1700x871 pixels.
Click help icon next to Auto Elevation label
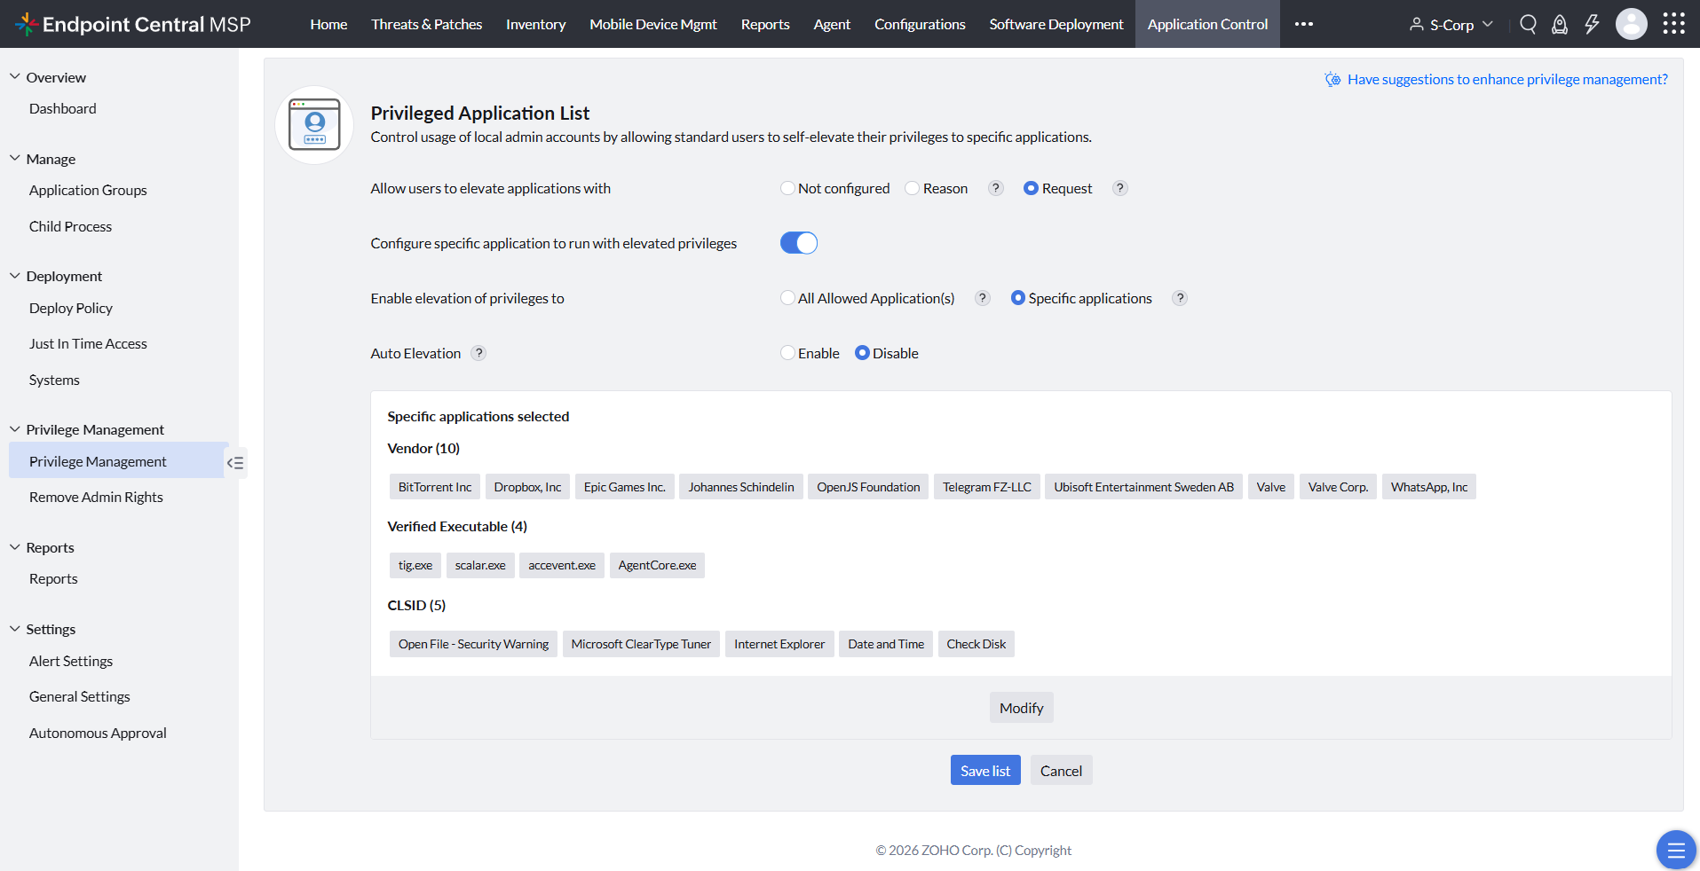478,353
